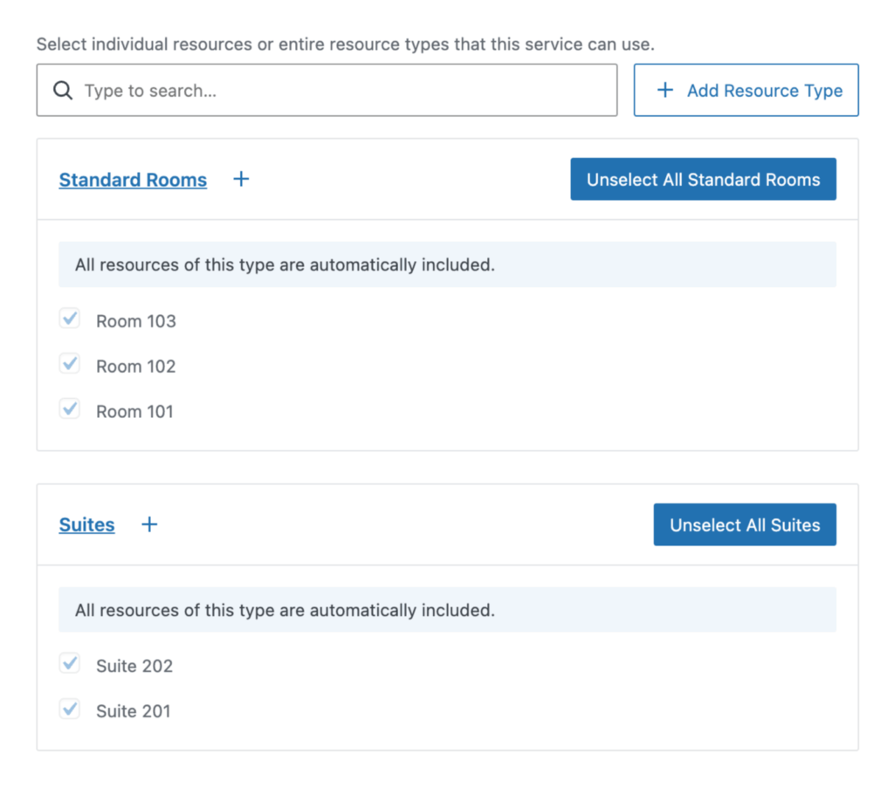Uncheck Suite 201
This screenshot has width=894, height=788.
[x=70, y=709]
